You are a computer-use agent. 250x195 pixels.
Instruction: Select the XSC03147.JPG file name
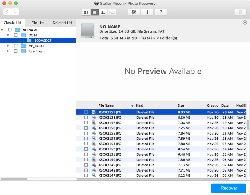click(x=110, y=175)
